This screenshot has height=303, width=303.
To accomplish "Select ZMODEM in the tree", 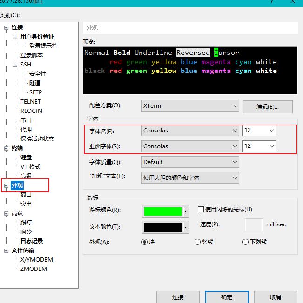I will pyautogui.click(x=34, y=269).
